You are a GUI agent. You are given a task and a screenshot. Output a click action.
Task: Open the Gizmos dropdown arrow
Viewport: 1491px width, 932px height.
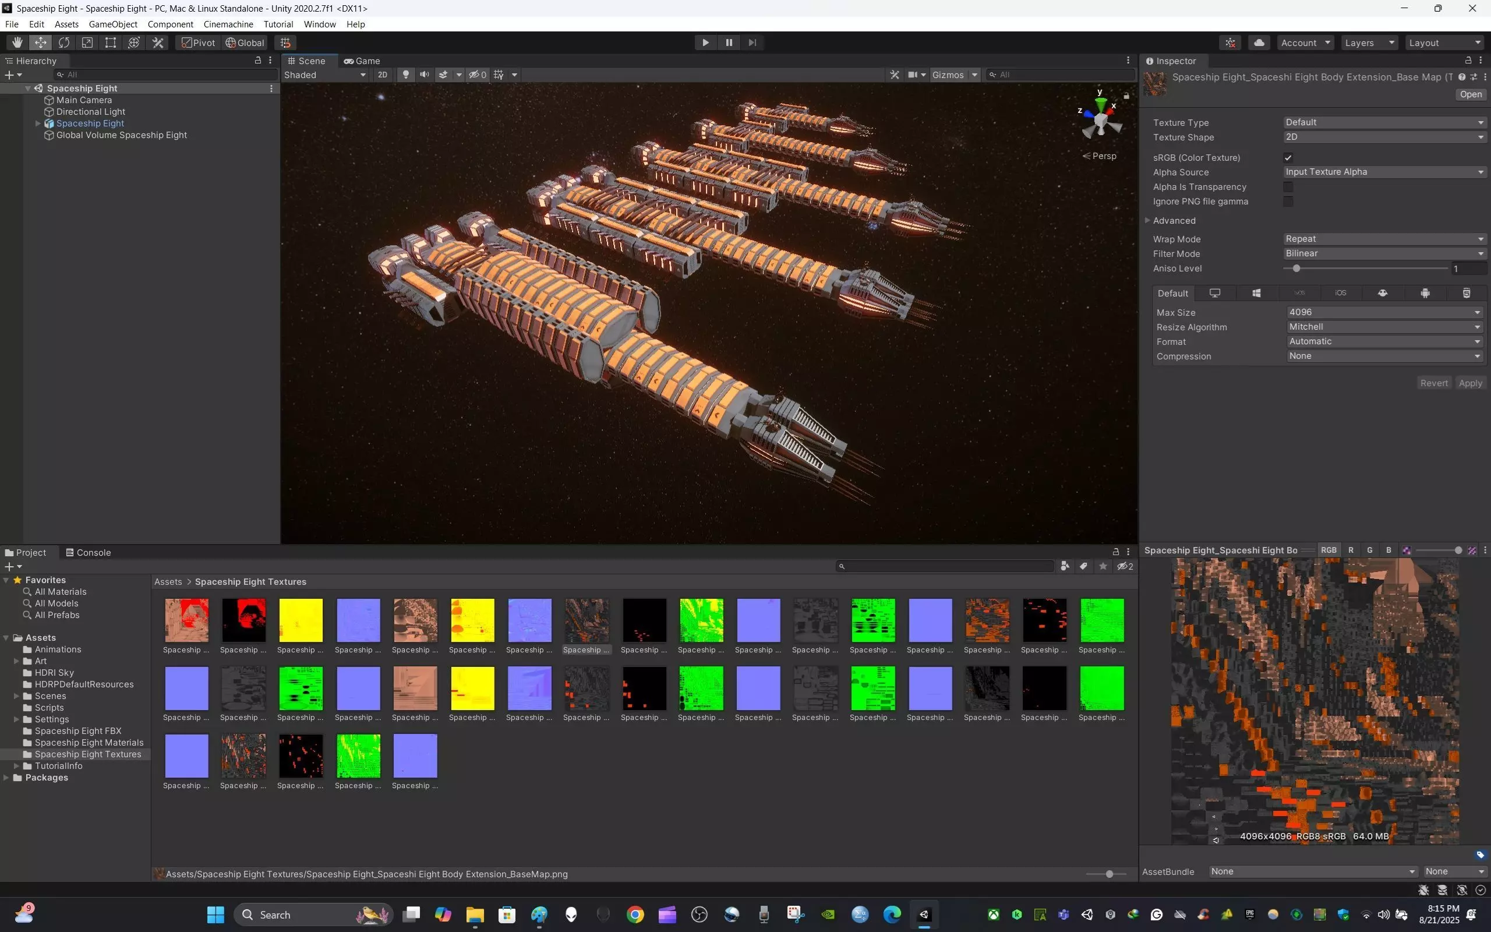coord(975,75)
